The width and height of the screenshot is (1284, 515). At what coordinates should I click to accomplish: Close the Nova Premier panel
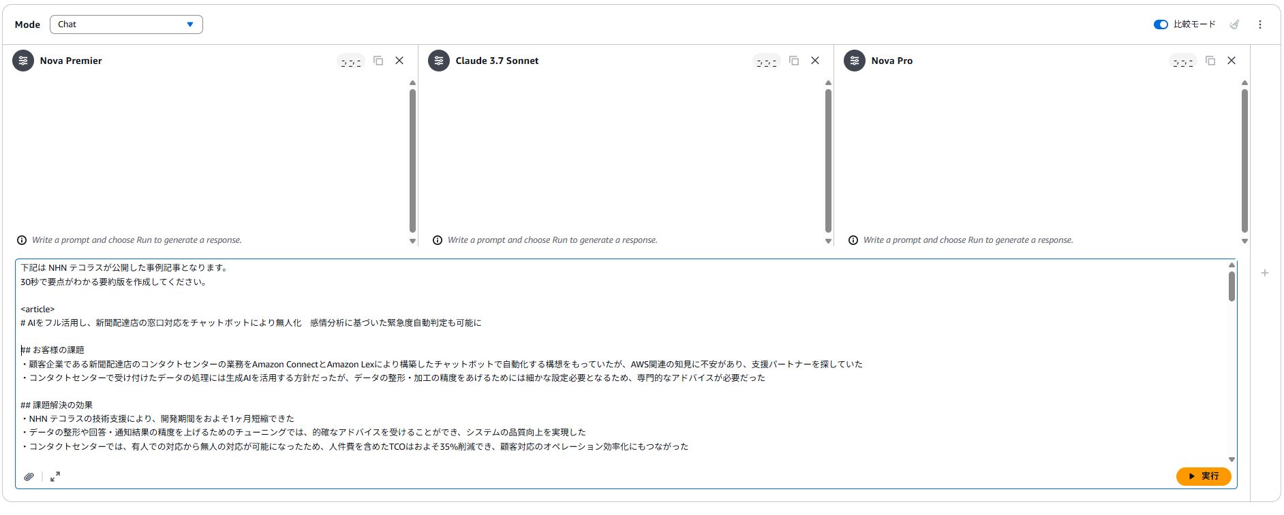pyautogui.click(x=399, y=61)
